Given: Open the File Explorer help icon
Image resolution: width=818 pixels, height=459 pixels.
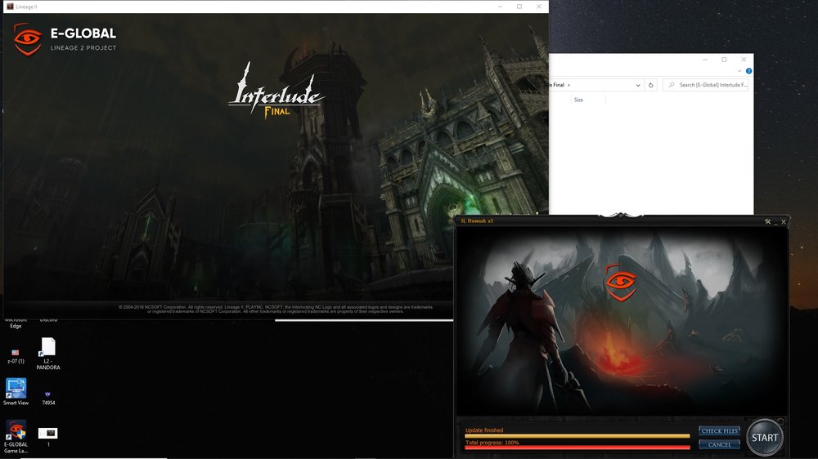Looking at the screenshot, I should click(x=748, y=72).
